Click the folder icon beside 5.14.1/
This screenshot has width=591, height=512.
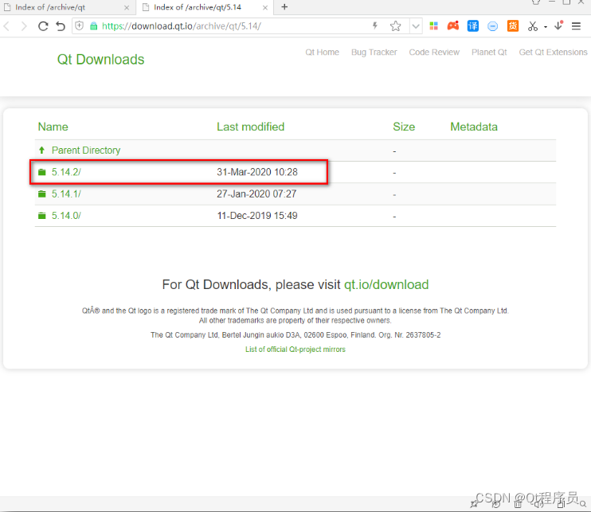[x=42, y=194]
